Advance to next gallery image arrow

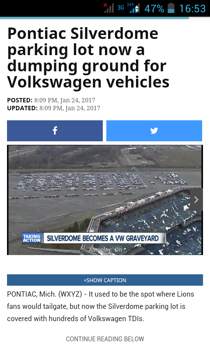coord(196,199)
